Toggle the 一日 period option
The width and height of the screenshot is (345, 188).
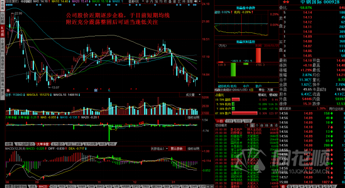click(220, 121)
